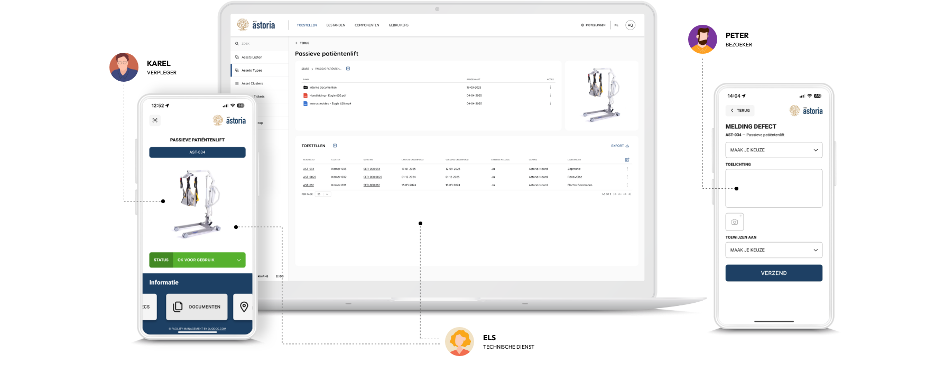Open the Bestanden tab
This screenshot has width=926, height=374.
point(336,25)
